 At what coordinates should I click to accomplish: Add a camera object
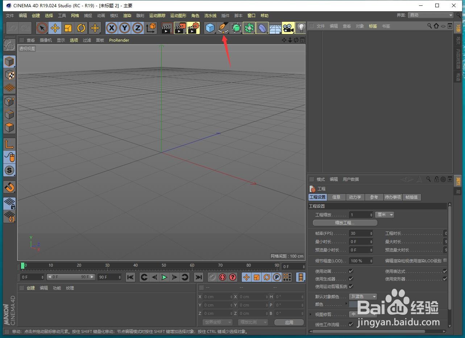point(288,28)
